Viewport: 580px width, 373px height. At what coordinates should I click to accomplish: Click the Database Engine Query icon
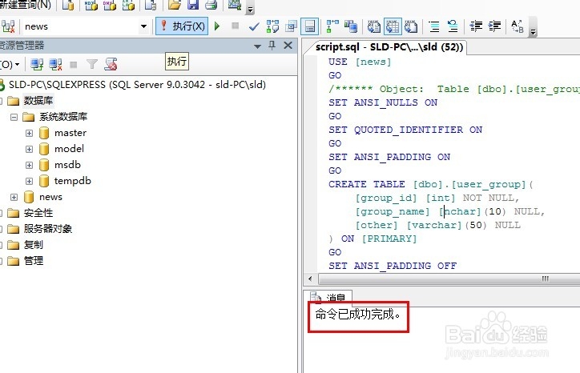[x=68, y=5]
